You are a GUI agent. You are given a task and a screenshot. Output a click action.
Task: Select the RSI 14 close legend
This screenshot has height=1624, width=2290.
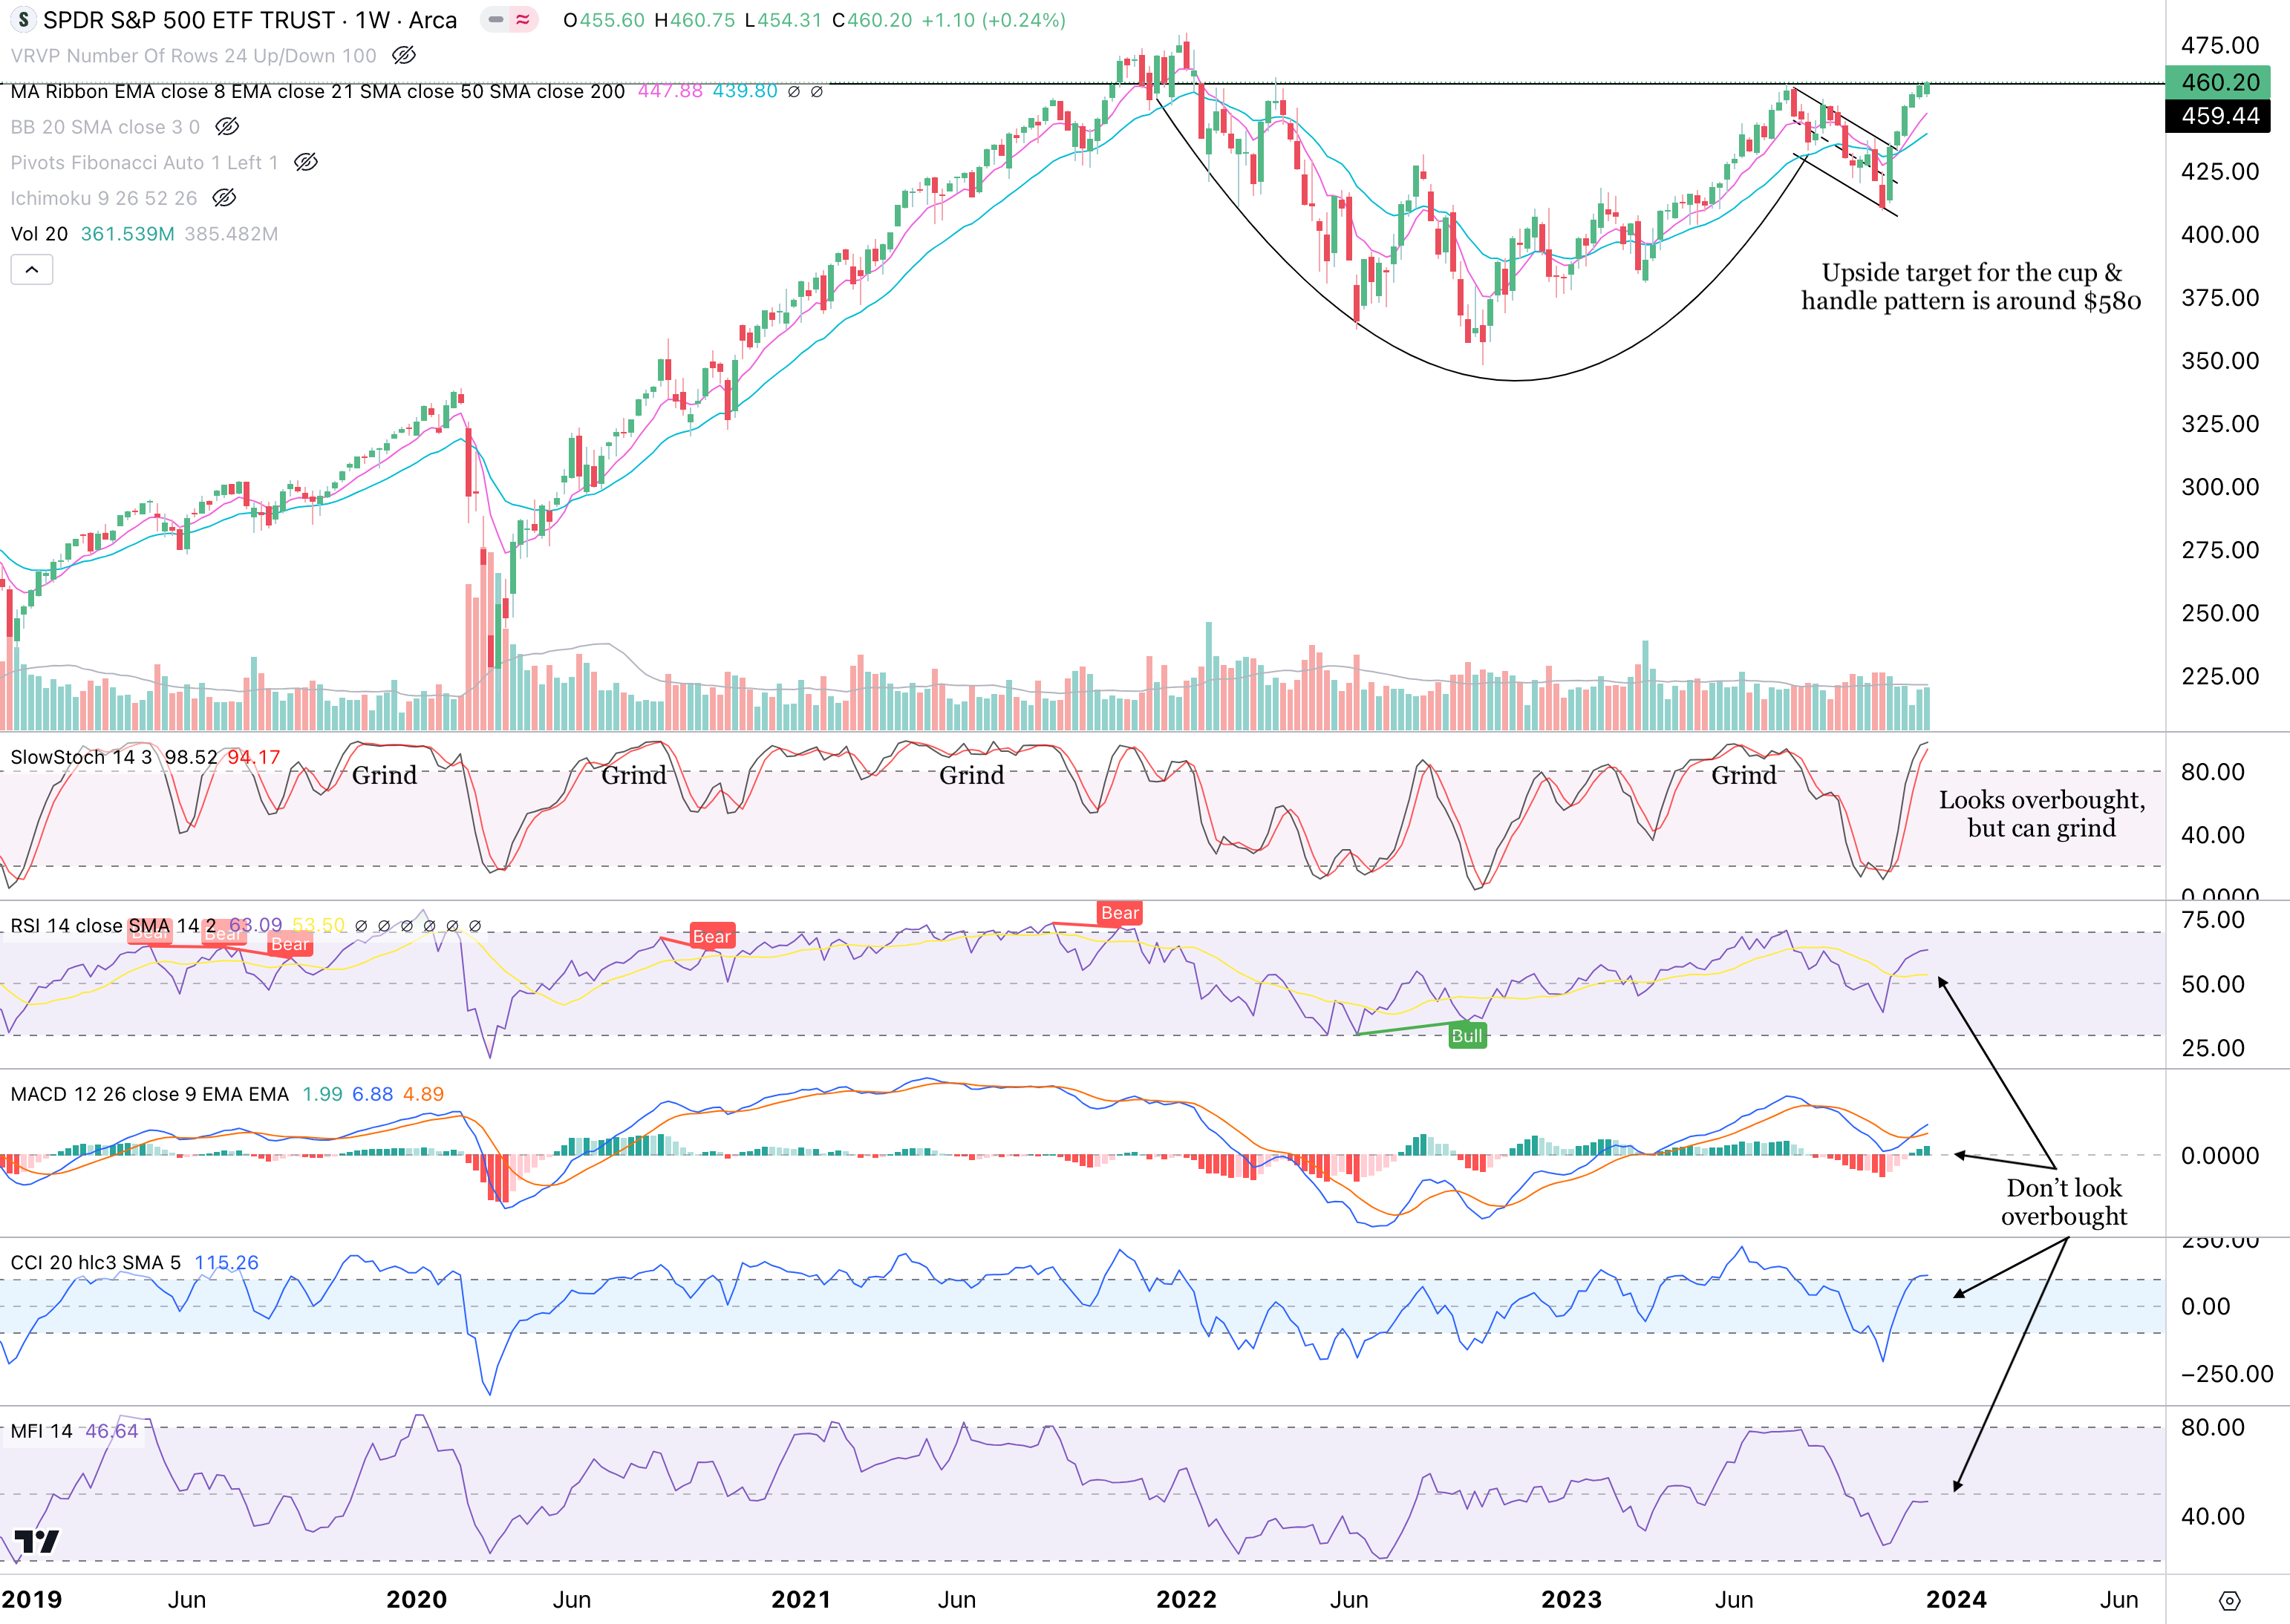click(x=113, y=926)
